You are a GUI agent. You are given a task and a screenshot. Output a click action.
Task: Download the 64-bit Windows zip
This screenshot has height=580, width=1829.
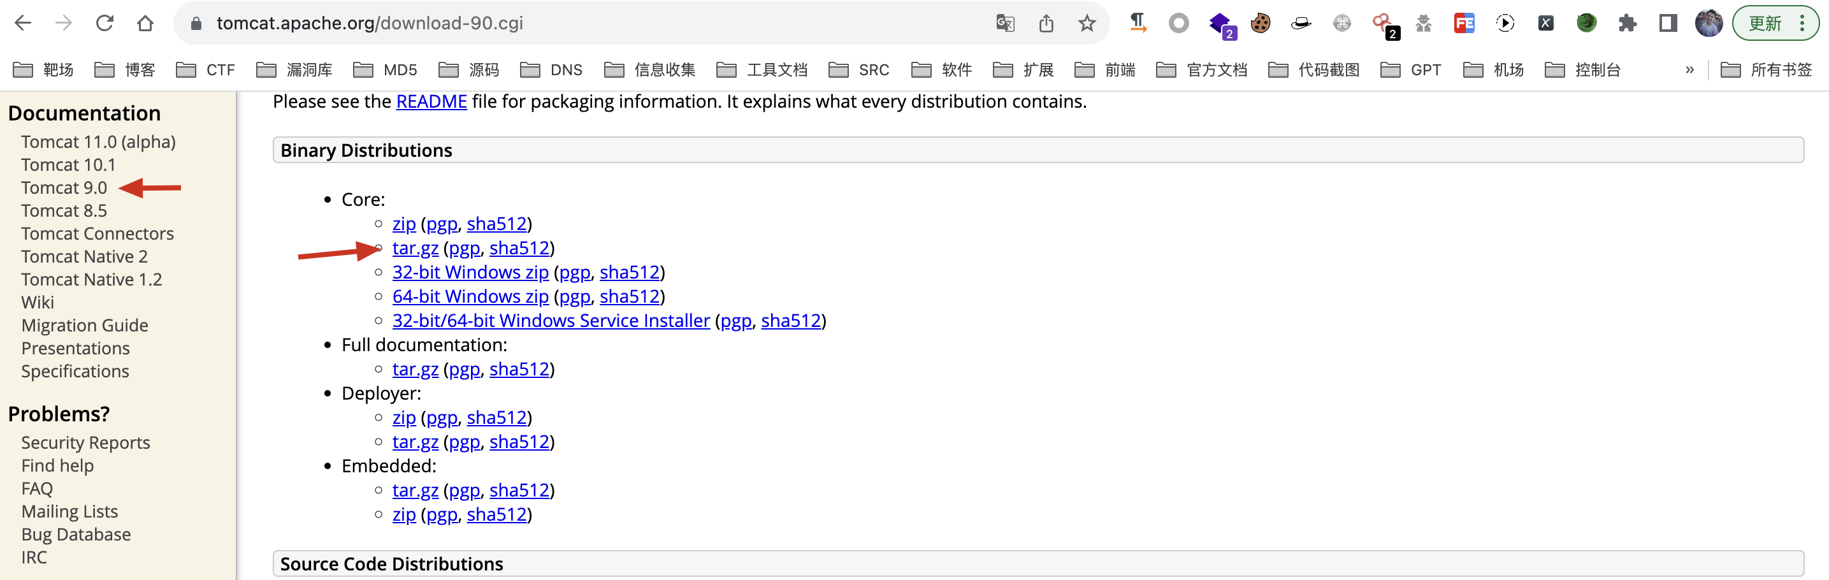(x=471, y=297)
